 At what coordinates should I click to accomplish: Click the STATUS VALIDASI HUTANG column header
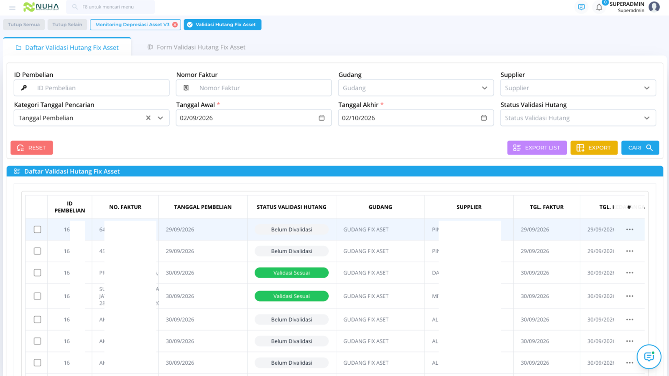click(291, 207)
